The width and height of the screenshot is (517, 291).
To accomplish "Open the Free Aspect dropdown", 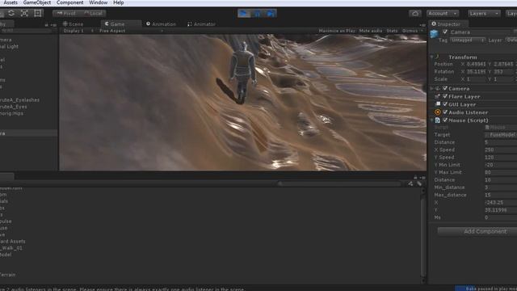I will [131, 31].
